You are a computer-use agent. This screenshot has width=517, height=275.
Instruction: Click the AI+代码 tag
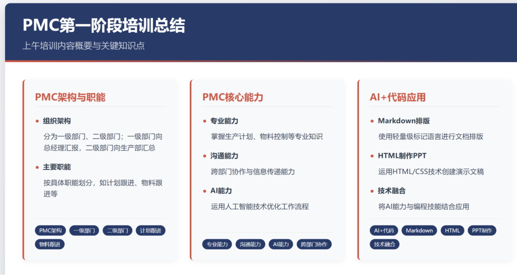click(384, 231)
